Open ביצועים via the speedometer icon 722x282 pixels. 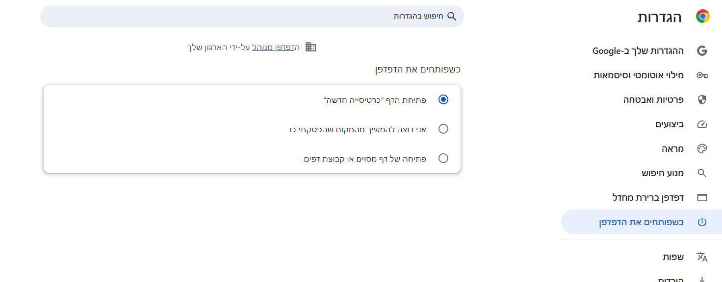pos(702,124)
